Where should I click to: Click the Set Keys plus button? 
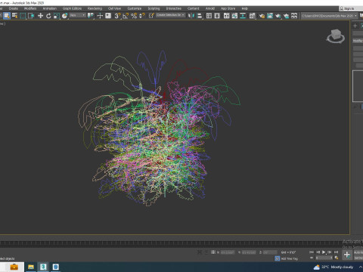coord(347,255)
